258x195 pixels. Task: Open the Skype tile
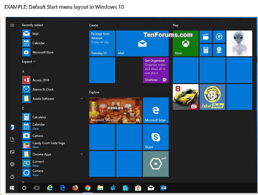[x=156, y=137]
